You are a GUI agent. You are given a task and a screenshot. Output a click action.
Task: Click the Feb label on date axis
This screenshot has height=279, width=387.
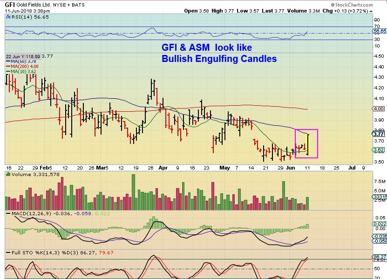click(x=44, y=168)
